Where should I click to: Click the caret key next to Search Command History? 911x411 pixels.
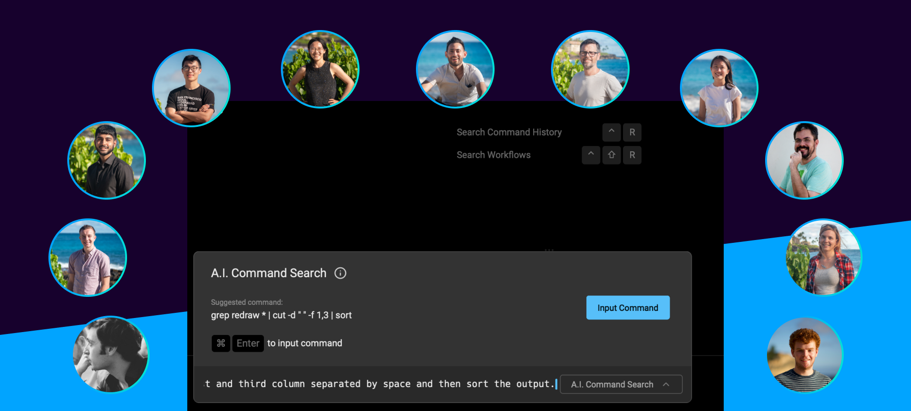point(611,132)
